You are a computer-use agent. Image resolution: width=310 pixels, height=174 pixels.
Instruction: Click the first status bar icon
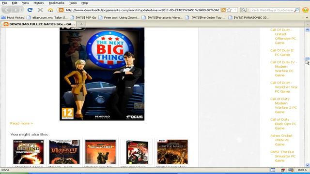[x=273, y=170]
